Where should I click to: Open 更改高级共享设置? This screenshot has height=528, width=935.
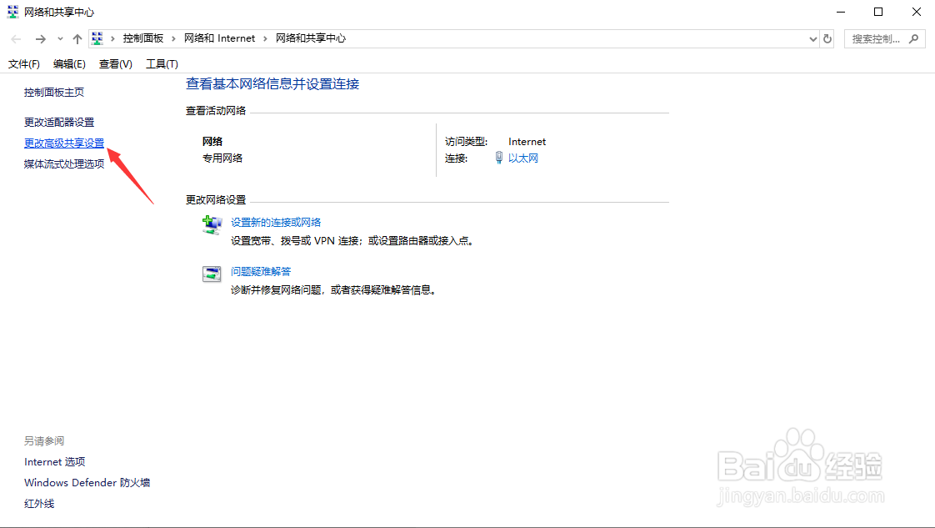(64, 143)
